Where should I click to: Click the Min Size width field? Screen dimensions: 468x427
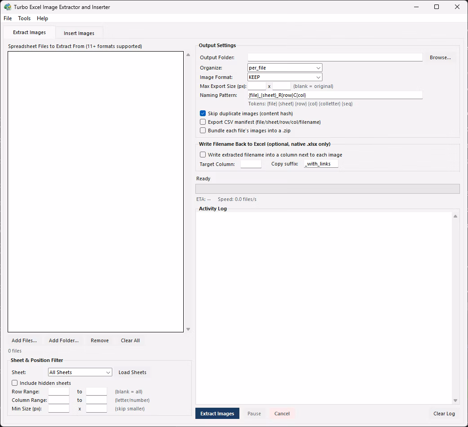point(59,409)
